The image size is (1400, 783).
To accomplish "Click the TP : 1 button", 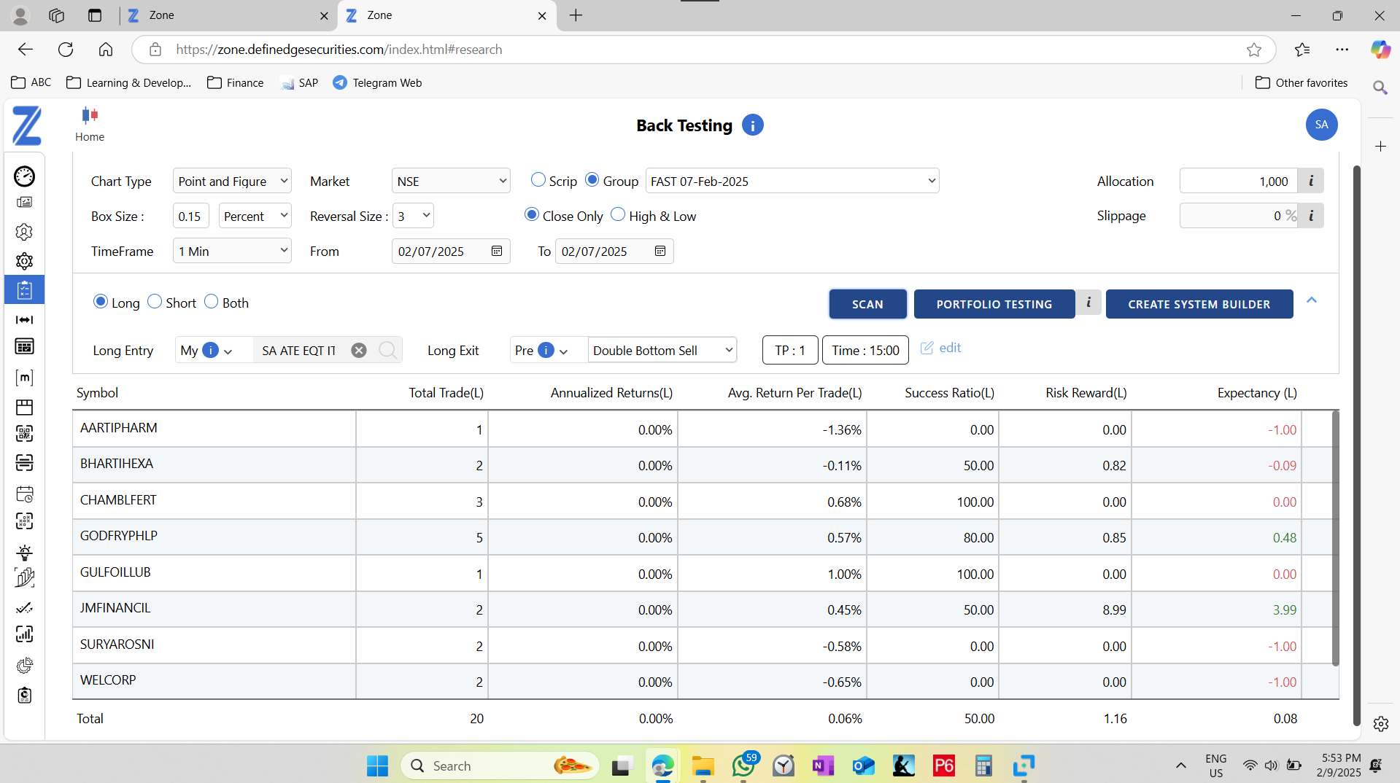I will pos(790,350).
